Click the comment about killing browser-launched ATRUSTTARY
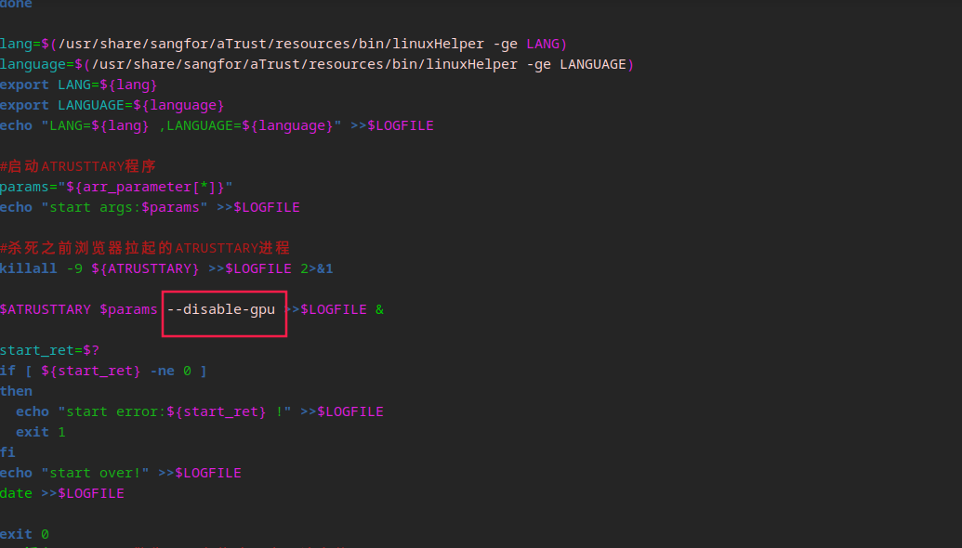Screen dimensions: 962x548 pos(145,248)
